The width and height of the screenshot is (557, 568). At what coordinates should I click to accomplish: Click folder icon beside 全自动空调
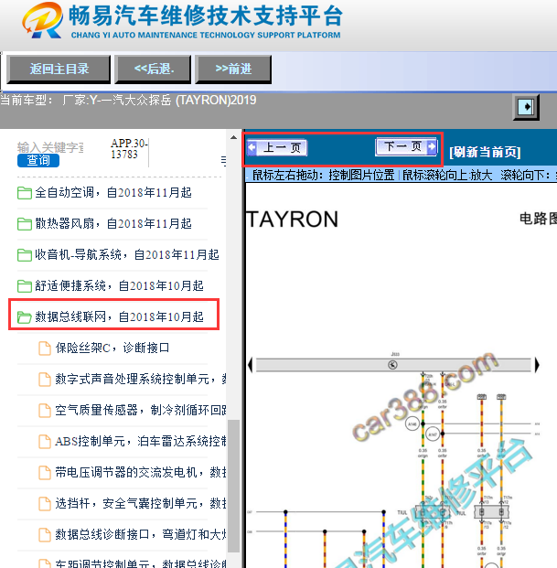point(25,193)
